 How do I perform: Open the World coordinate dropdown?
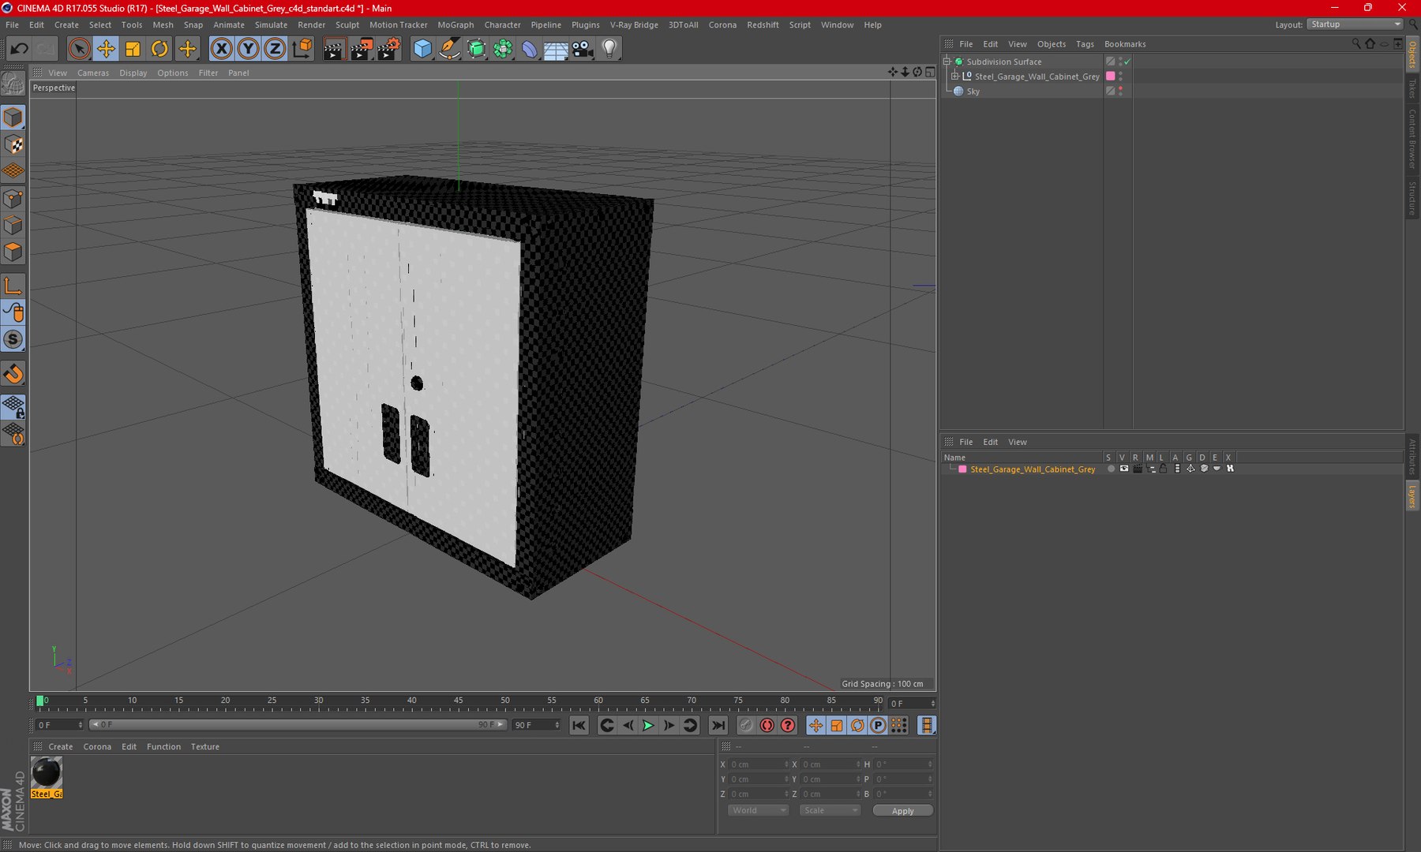click(x=758, y=811)
